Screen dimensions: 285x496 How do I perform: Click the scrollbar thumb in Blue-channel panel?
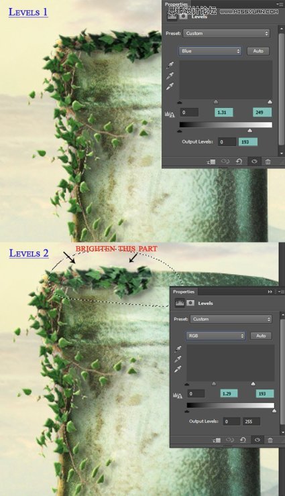(x=282, y=88)
